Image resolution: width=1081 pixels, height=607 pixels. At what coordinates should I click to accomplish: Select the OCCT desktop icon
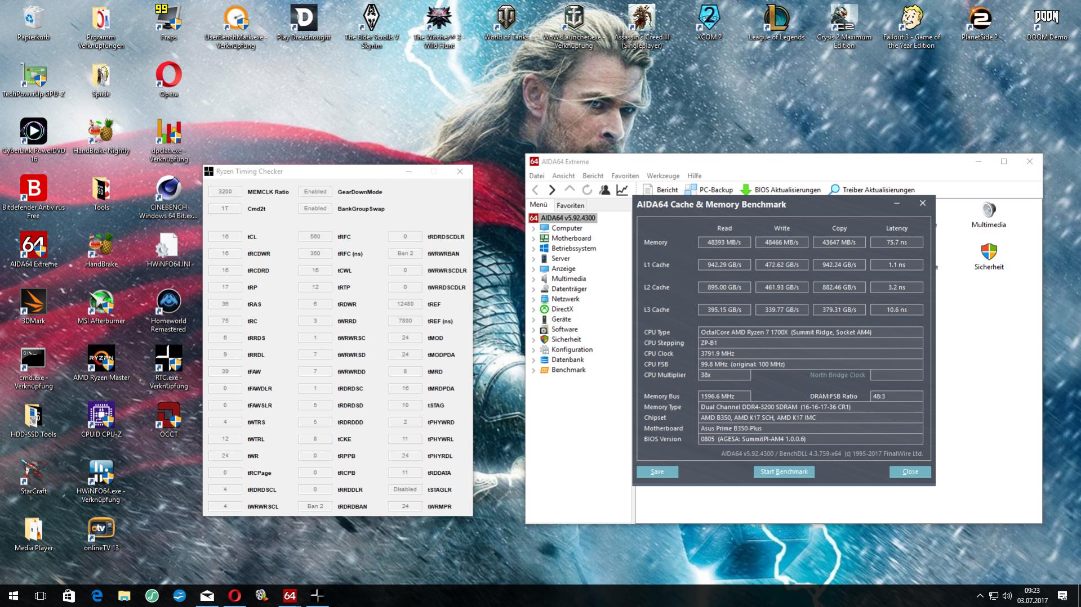tap(168, 420)
